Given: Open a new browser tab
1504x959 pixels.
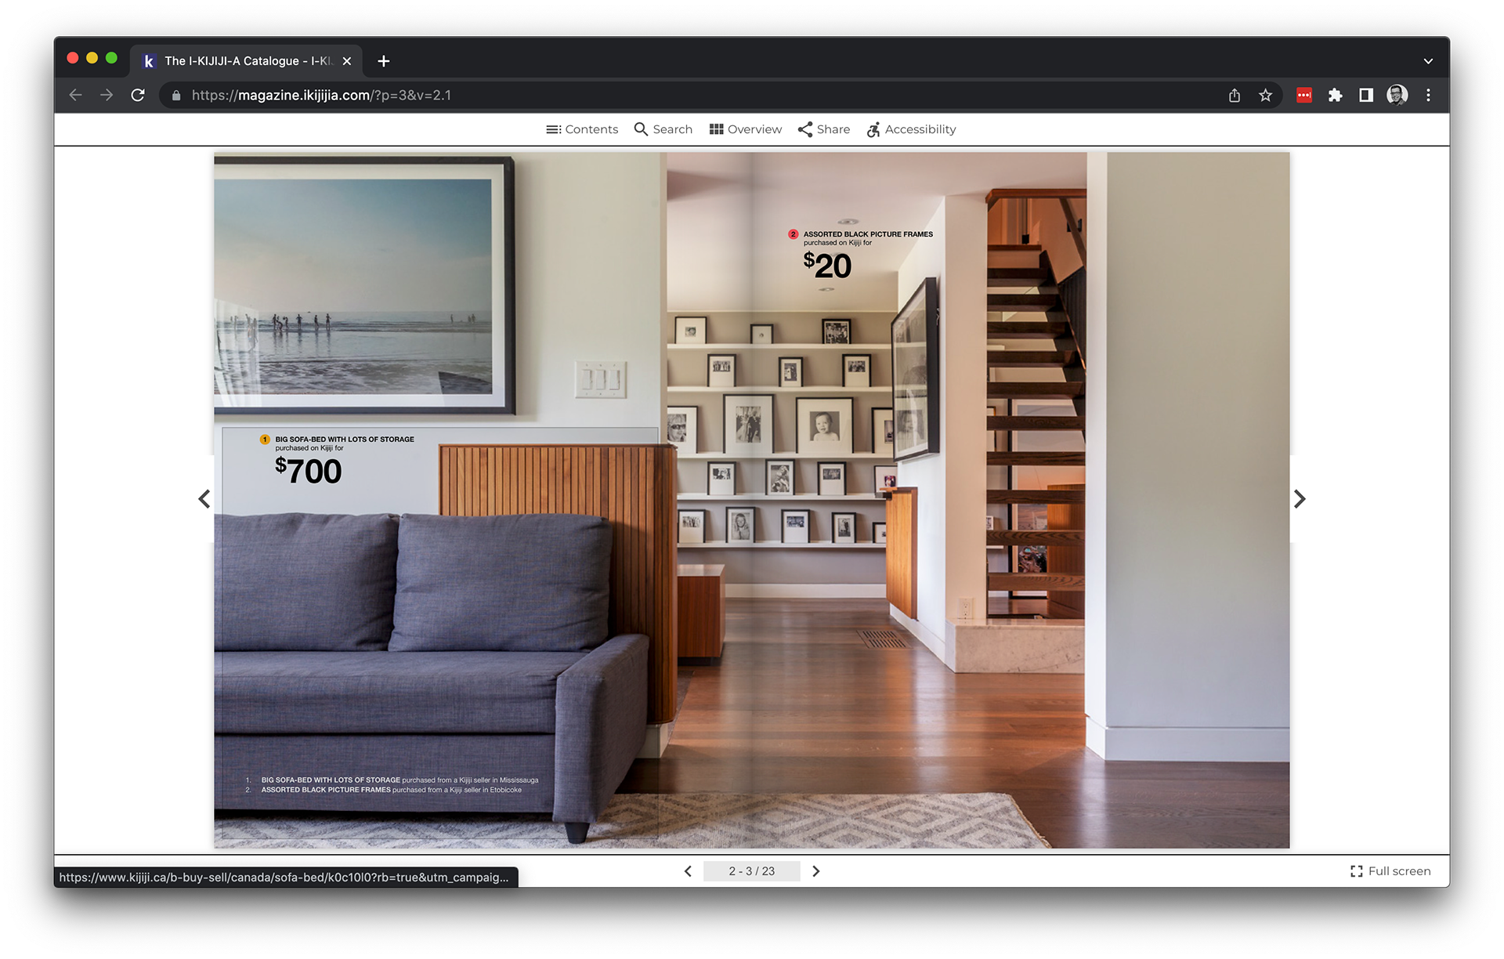Looking at the screenshot, I should [383, 61].
